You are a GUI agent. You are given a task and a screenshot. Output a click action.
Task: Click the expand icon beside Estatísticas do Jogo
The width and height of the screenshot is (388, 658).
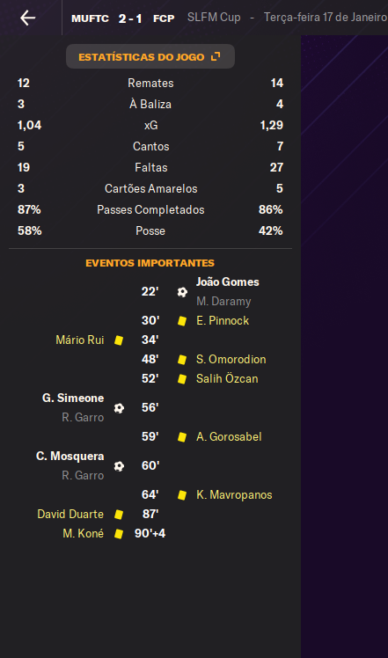tap(216, 56)
